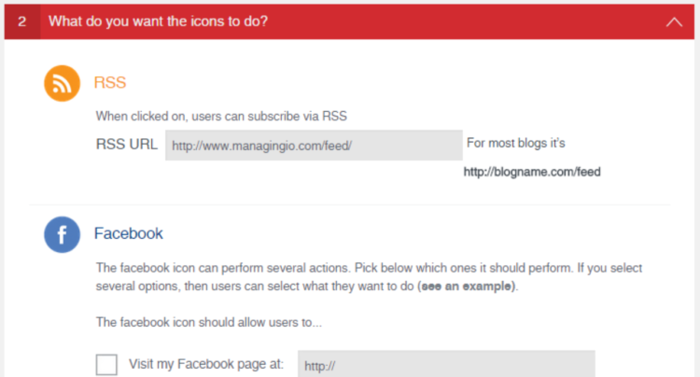This screenshot has height=377, width=700.
Task: Click the blue Facebook heading text
Action: (x=129, y=233)
